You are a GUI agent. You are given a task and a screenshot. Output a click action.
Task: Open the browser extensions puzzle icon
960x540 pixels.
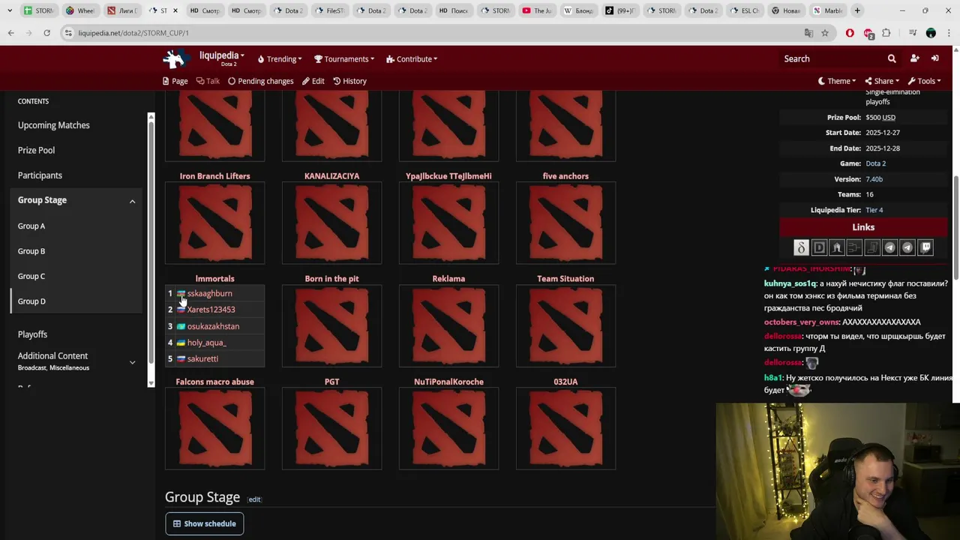click(x=886, y=33)
